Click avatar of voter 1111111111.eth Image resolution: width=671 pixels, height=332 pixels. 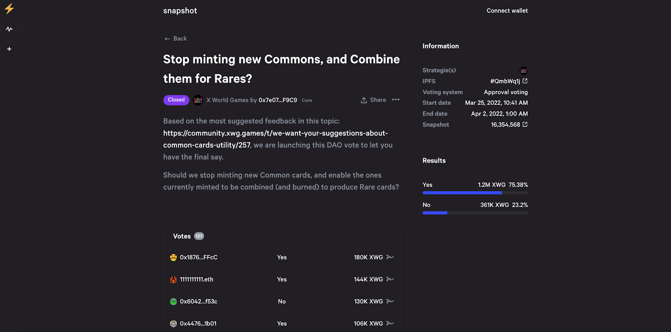pos(173,280)
